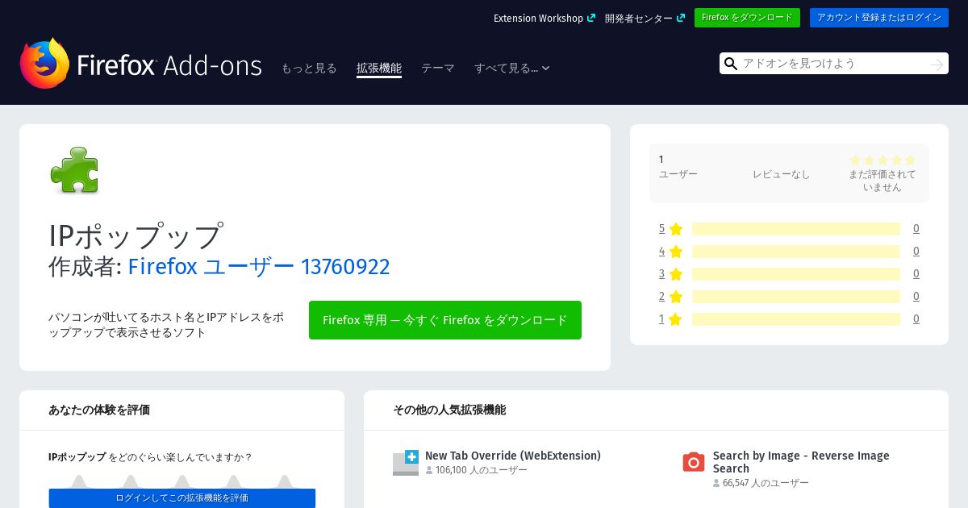Click the アドオンを見つけよう search field
The width and height of the screenshot is (968, 508).
834,64
